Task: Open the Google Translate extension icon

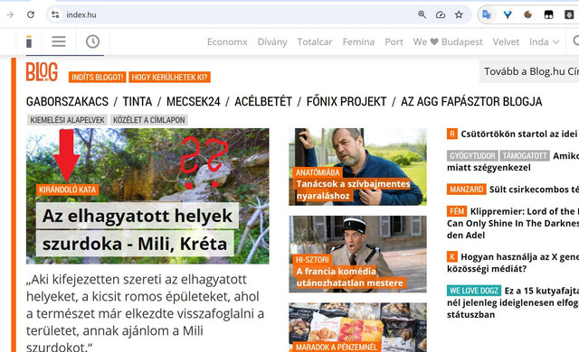Action: (487, 14)
